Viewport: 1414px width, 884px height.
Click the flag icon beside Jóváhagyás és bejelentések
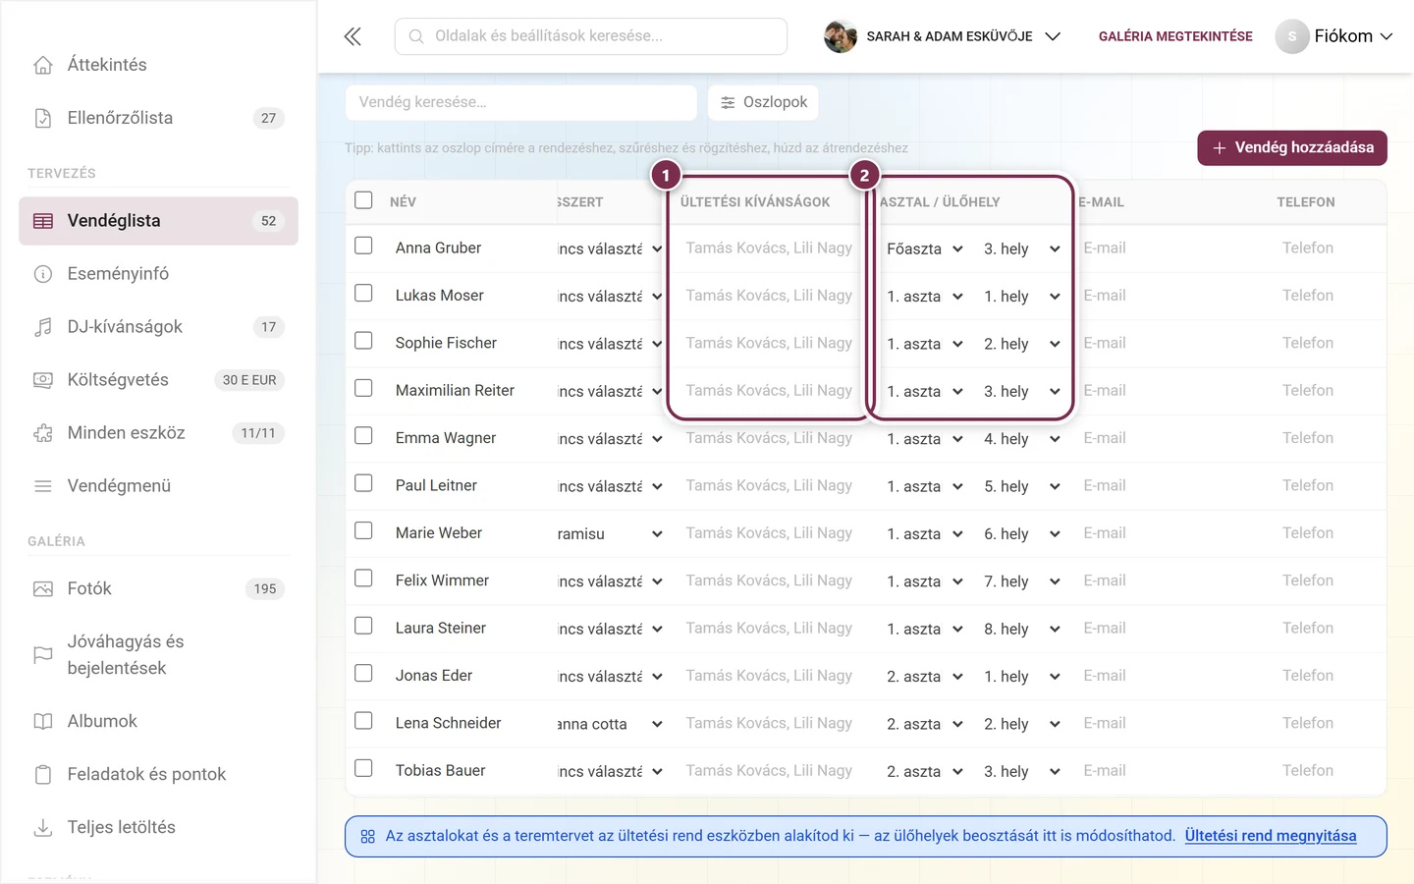coord(43,655)
